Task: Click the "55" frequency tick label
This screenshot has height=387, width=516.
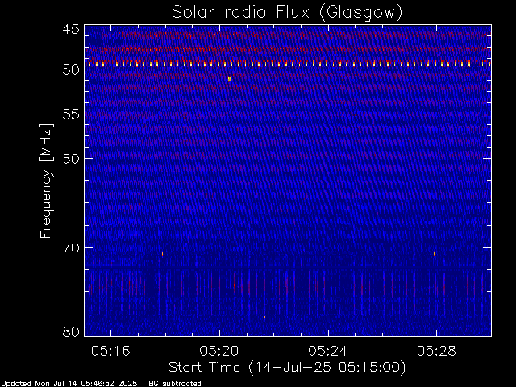Action: [x=71, y=114]
